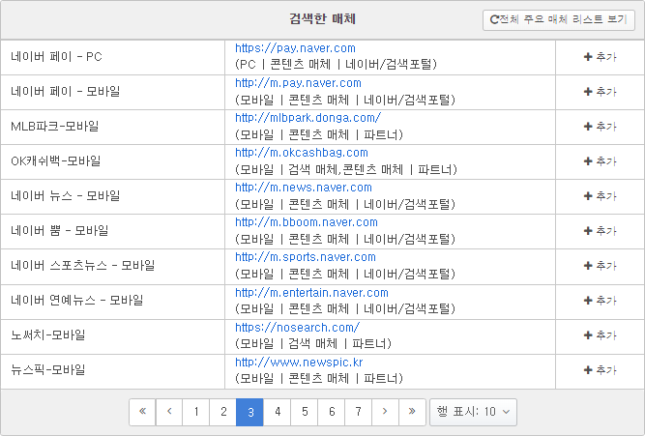Click 노써치 description (모바일 | 검색 매체 | 파트너)
Screen dimensions: 645x436
313,343
